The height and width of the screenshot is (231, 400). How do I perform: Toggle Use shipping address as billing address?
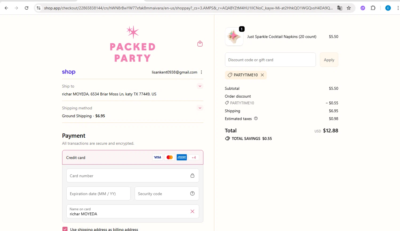(65, 229)
